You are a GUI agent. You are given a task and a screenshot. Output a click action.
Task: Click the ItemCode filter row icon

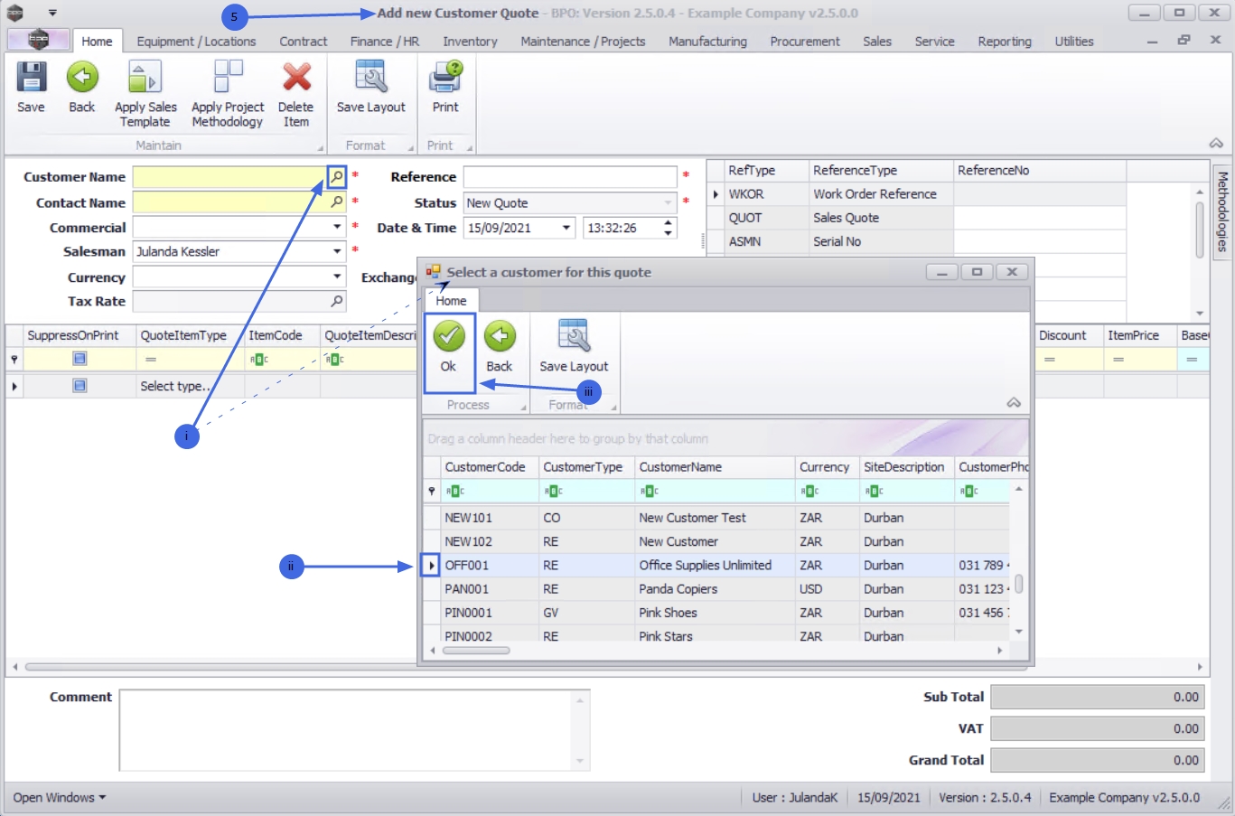click(259, 359)
